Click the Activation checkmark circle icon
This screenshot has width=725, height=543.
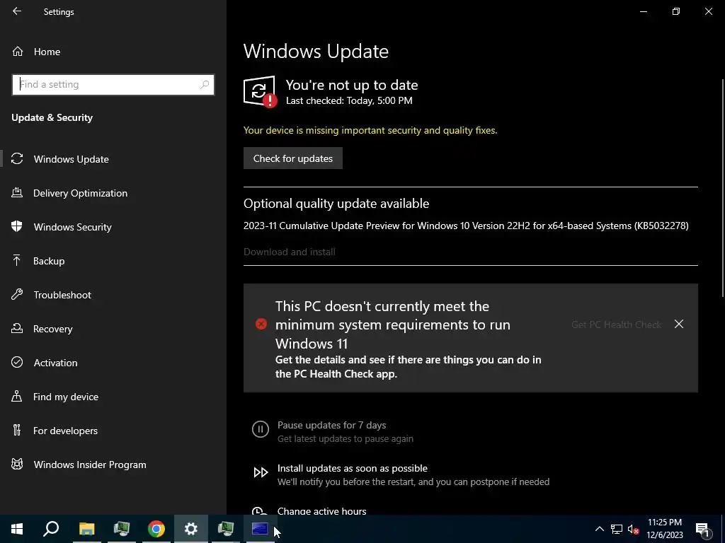click(x=17, y=362)
